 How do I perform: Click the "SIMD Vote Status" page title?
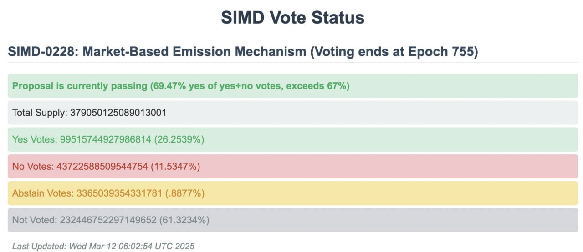[x=292, y=18]
